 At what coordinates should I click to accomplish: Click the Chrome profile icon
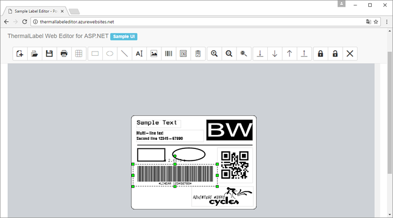[x=342, y=4]
